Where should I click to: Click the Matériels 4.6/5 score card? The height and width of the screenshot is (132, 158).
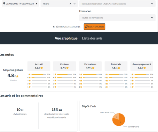(x=116, y=66)
